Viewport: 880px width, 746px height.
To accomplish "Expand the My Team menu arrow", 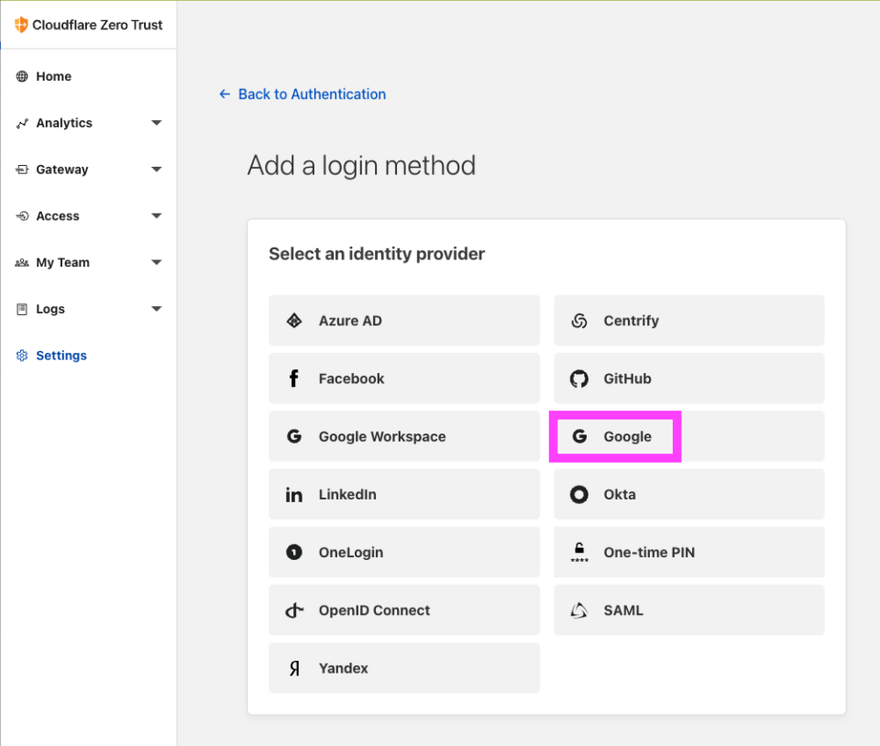I will tap(157, 262).
